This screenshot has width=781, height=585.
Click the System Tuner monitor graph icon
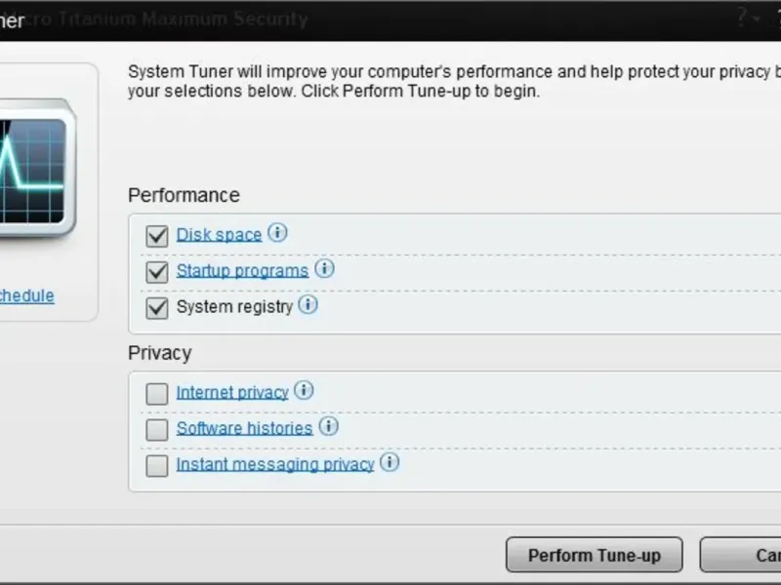35,169
